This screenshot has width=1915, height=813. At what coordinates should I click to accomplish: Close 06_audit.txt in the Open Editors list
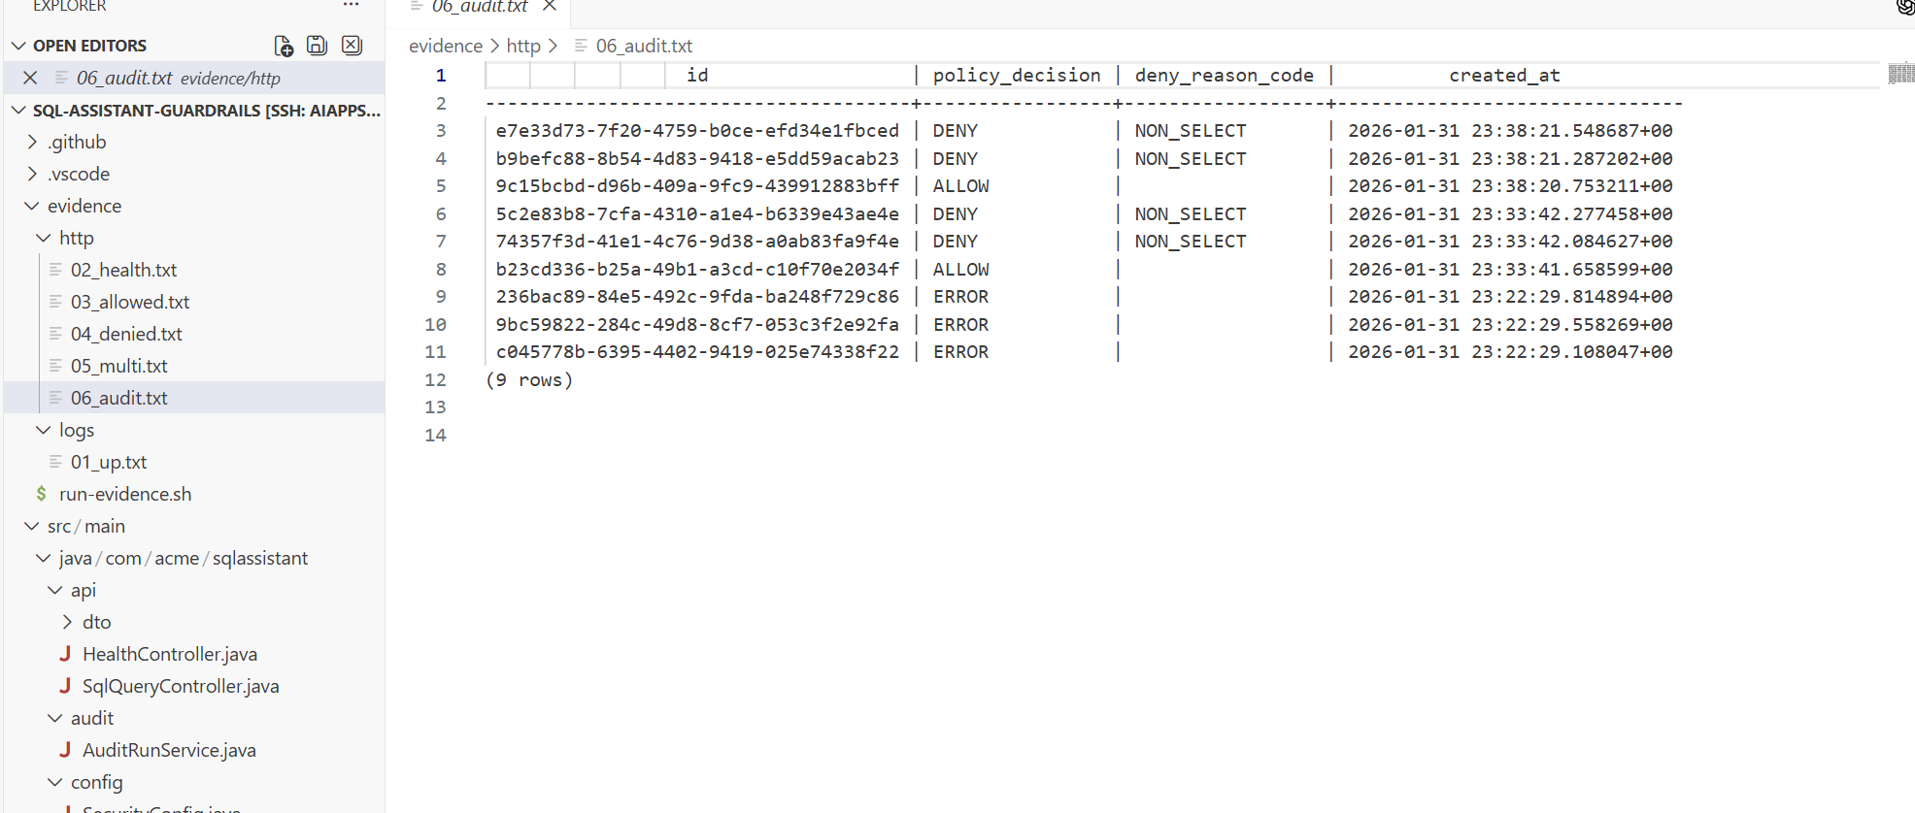click(x=30, y=78)
